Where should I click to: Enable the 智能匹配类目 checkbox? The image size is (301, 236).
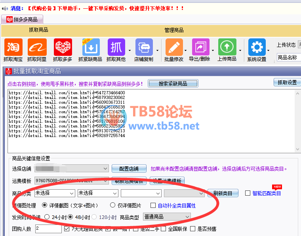pyautogui.click(x=248, y=193)
